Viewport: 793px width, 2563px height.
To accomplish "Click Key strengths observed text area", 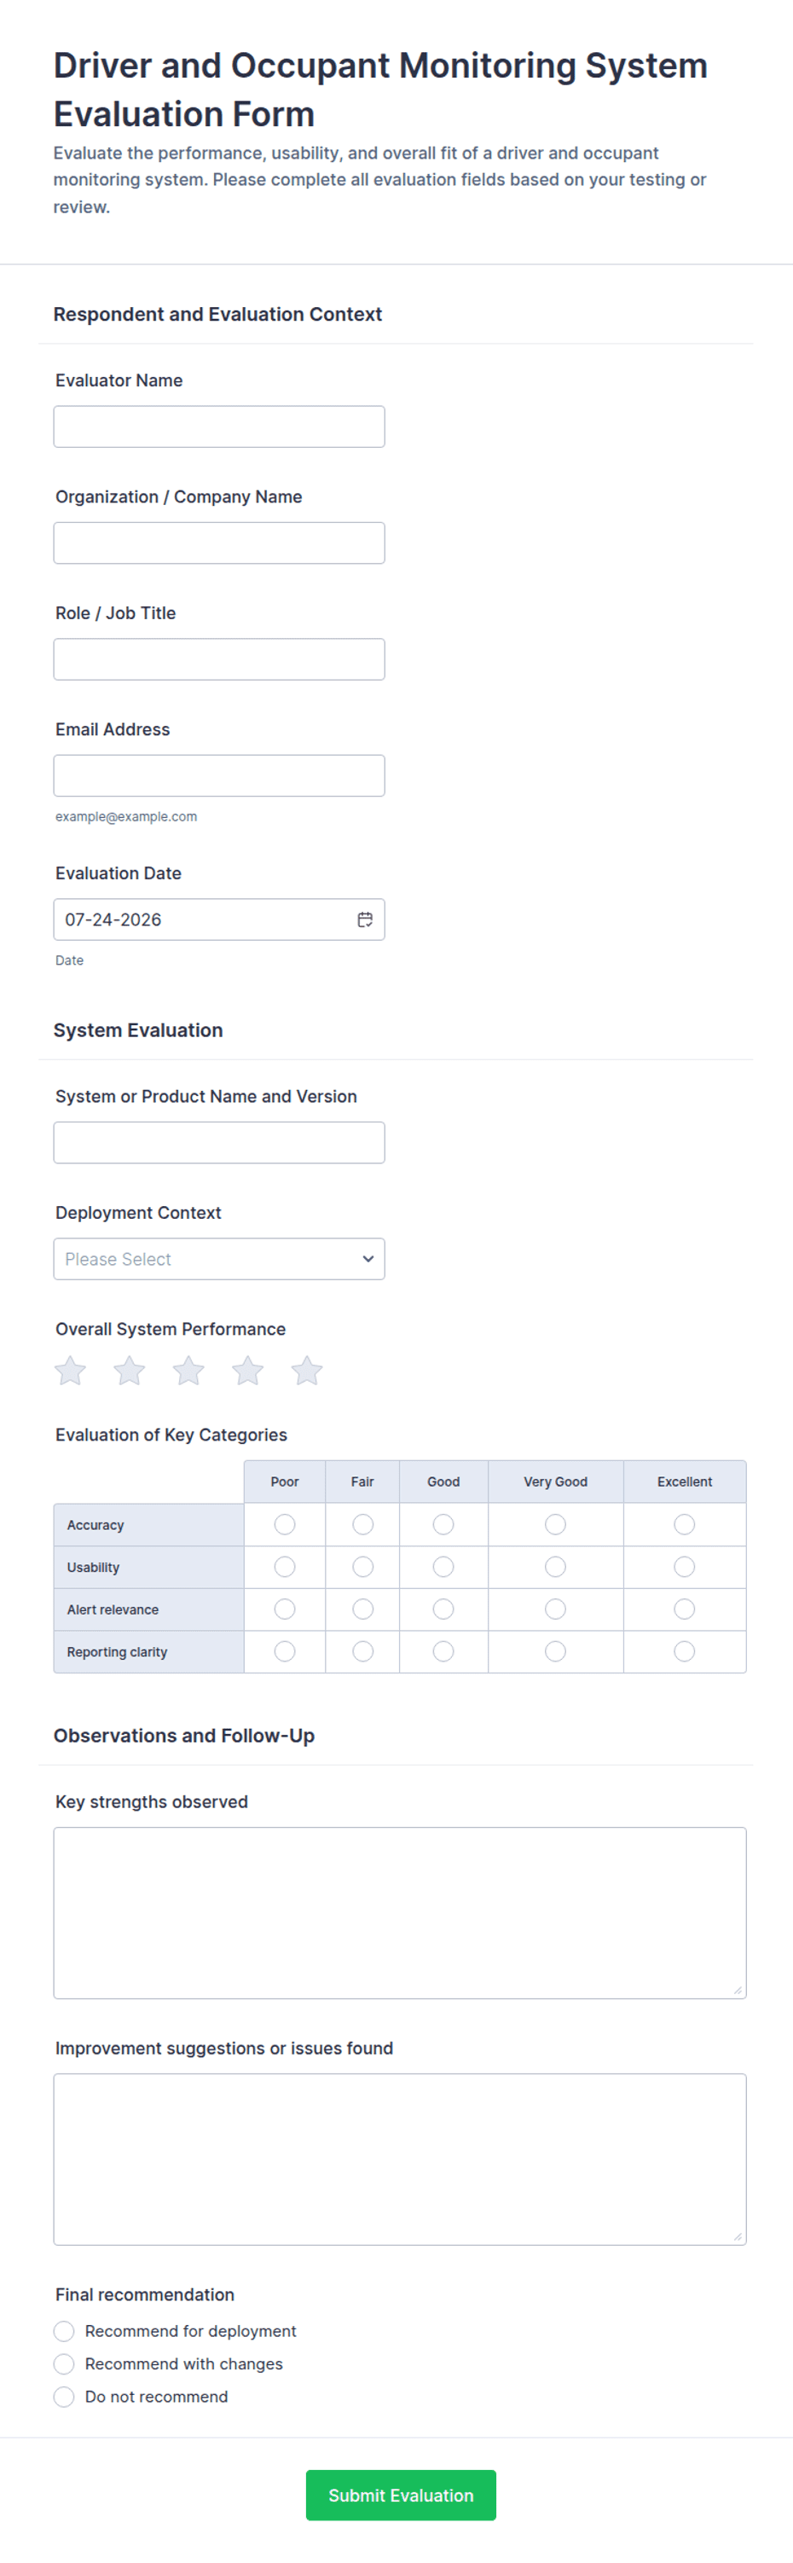I will click(400, 1913).
